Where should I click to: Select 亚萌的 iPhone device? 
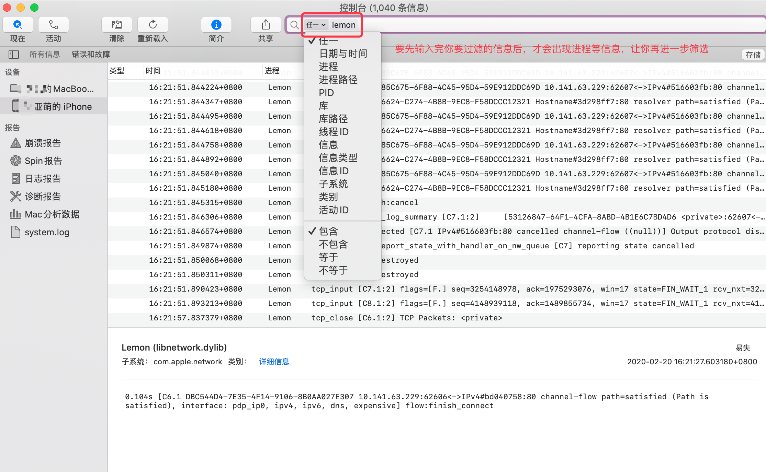pyautogui.click(x=63, y=107)
